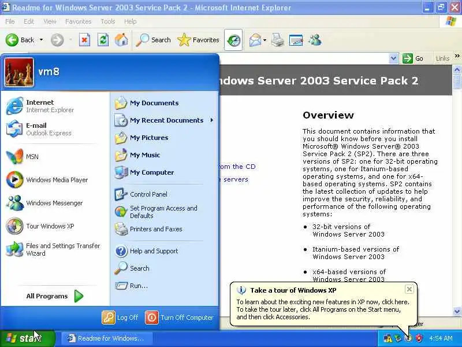Open the Back history dropdown arrow
The height and width of the screenshot is (347, 462).
pyautogui.click(x=41, y=40)
